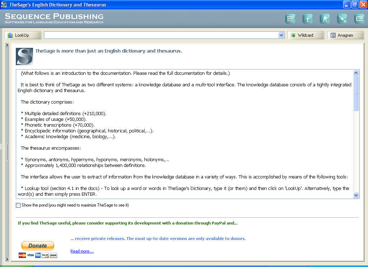The height and width of the screenshot is (267, 368).
Task: Click the VISA payment icon
Action: coord(31,255)
